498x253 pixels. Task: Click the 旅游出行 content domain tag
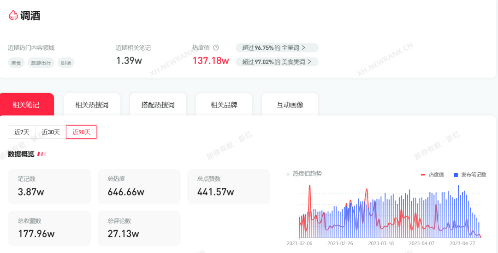coord(41,63)
